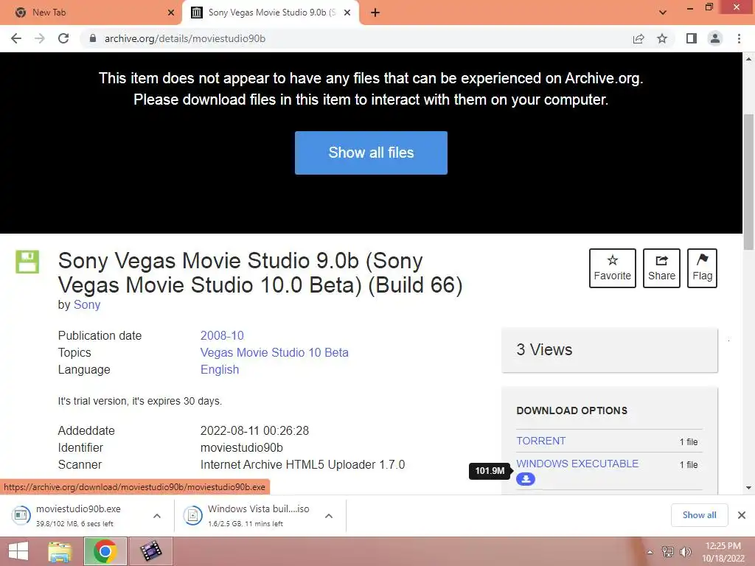Click the Share item button
This screenshot has height=566, width=755.
coord(661,268)
